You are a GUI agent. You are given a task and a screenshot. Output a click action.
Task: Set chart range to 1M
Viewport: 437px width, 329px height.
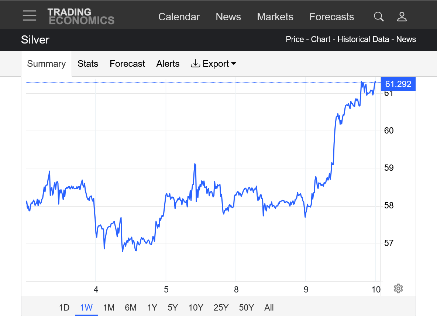[109, 308]
